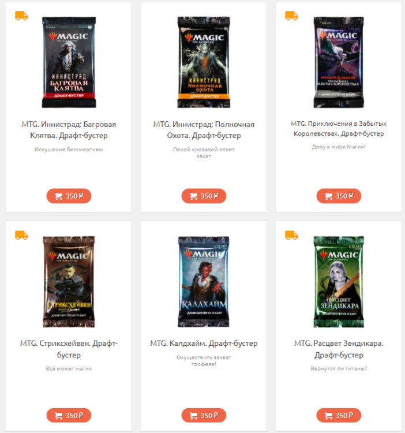The image size is (405, 433).
Task: Add Стриксхейвен booster to cart
Action: coord(69,415)
